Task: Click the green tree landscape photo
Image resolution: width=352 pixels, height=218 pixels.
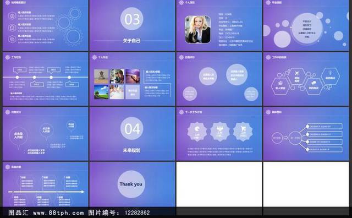Action: pos(101,92)
